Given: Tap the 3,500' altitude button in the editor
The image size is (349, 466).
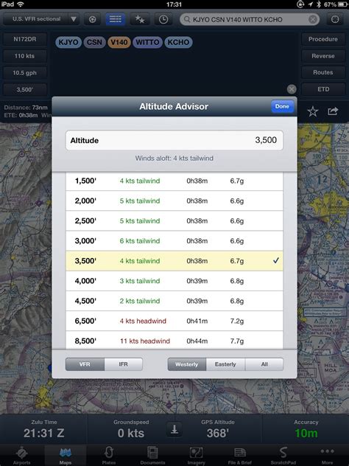Looking at the screenshot, I should pos(25,89).
